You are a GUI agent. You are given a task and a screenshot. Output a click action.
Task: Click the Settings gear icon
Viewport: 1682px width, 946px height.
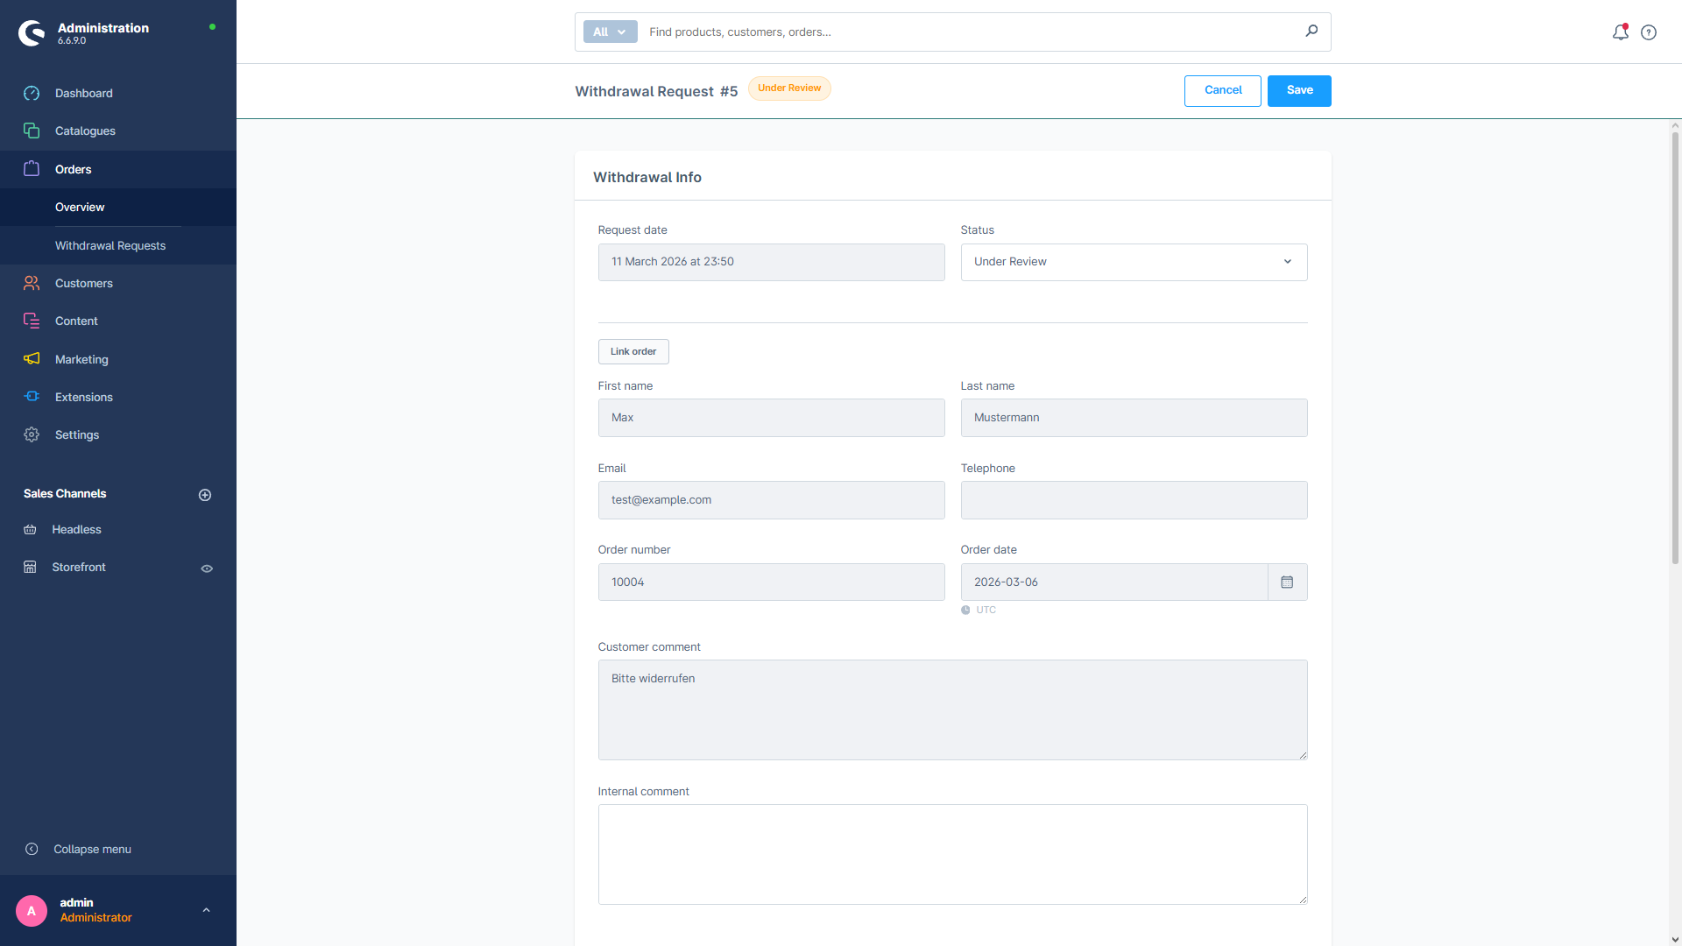[x=32, y=435]
